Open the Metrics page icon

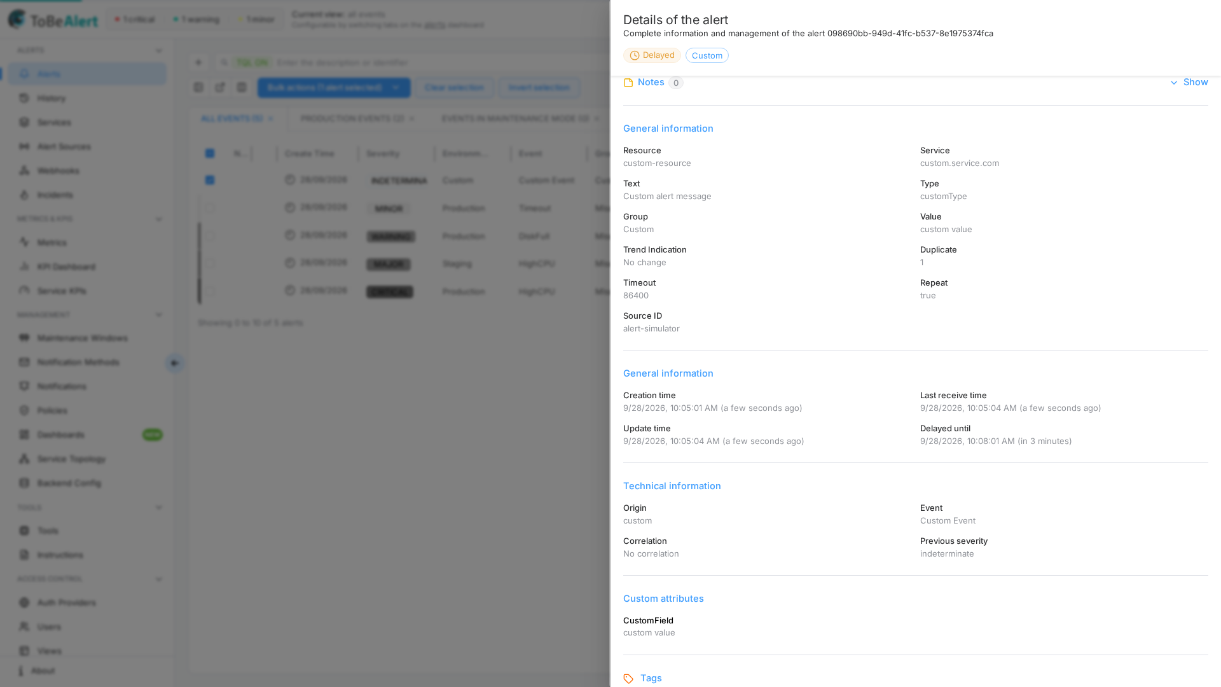24,242
